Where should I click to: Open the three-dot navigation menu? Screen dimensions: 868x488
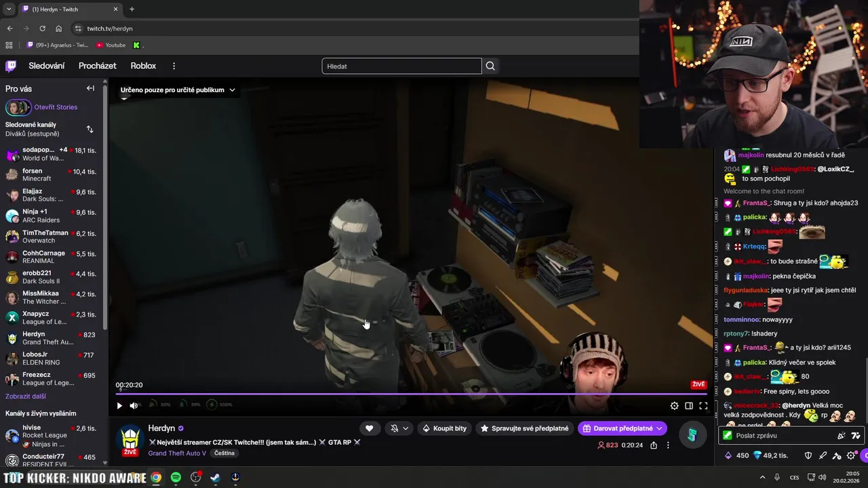tap(174, 66)
